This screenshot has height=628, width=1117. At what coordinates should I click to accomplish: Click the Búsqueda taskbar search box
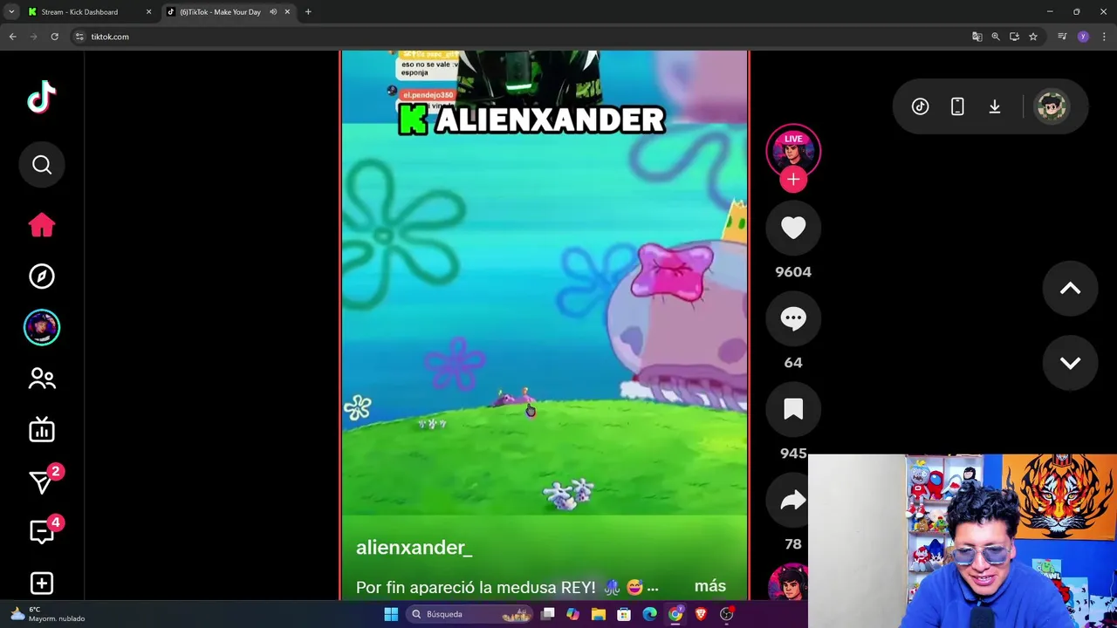(471, 614)
